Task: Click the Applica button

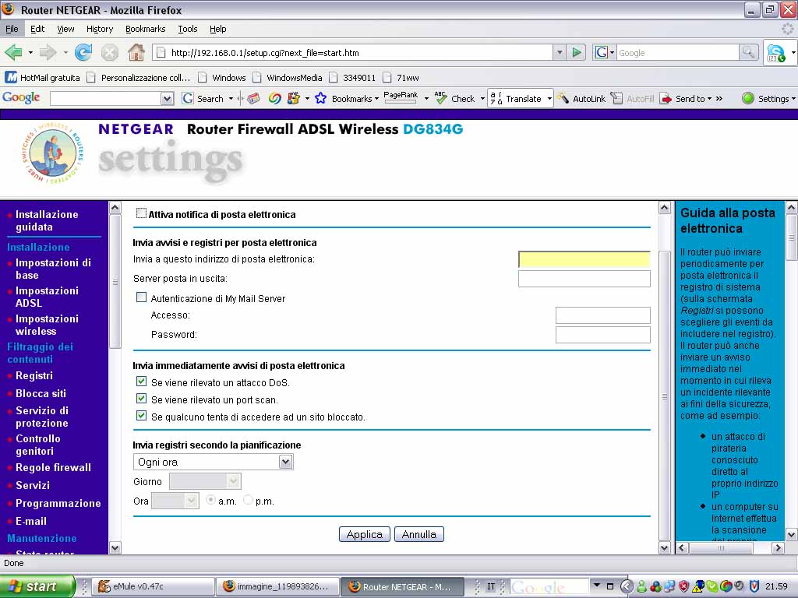Action: 365,534
